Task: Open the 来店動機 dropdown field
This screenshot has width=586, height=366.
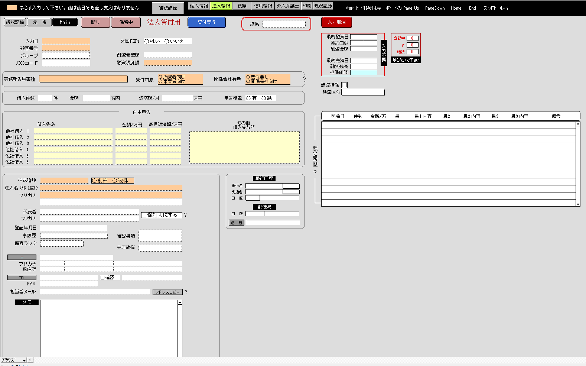Action: [160, 248]
